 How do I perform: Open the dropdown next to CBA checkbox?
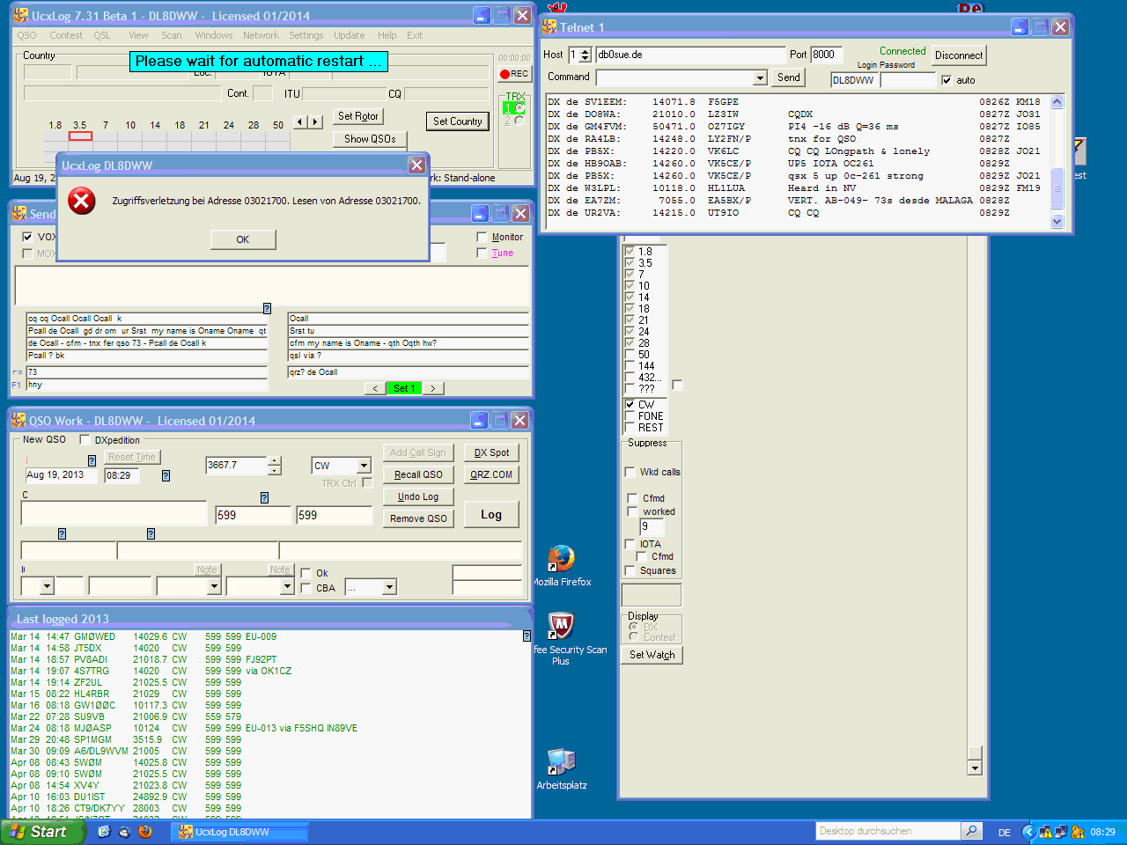click(x=389, y=587)
